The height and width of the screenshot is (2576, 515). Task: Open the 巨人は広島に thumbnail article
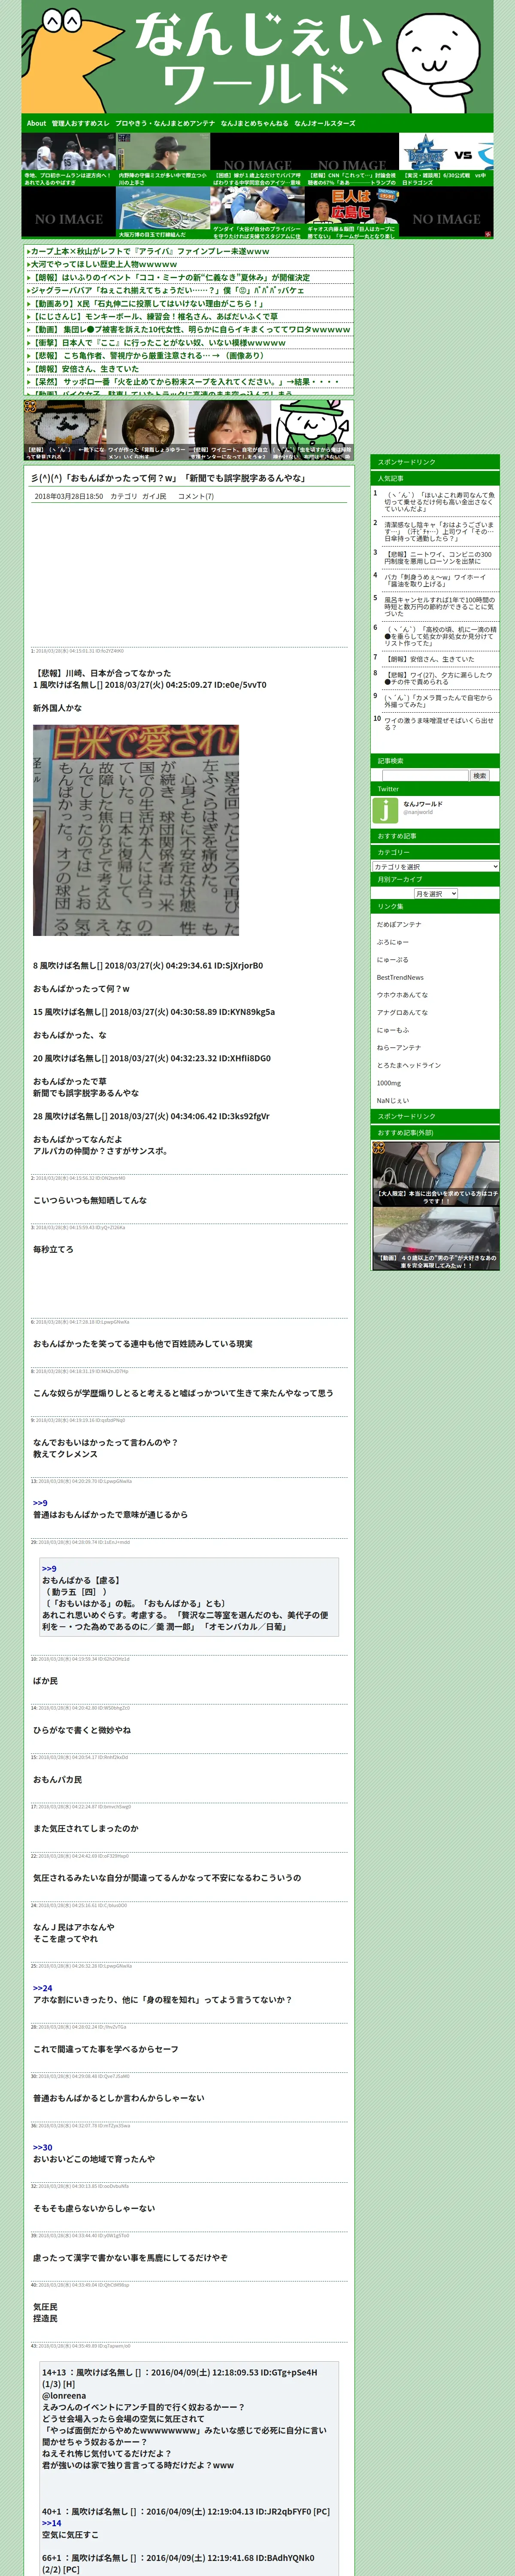tap(352, 214)
